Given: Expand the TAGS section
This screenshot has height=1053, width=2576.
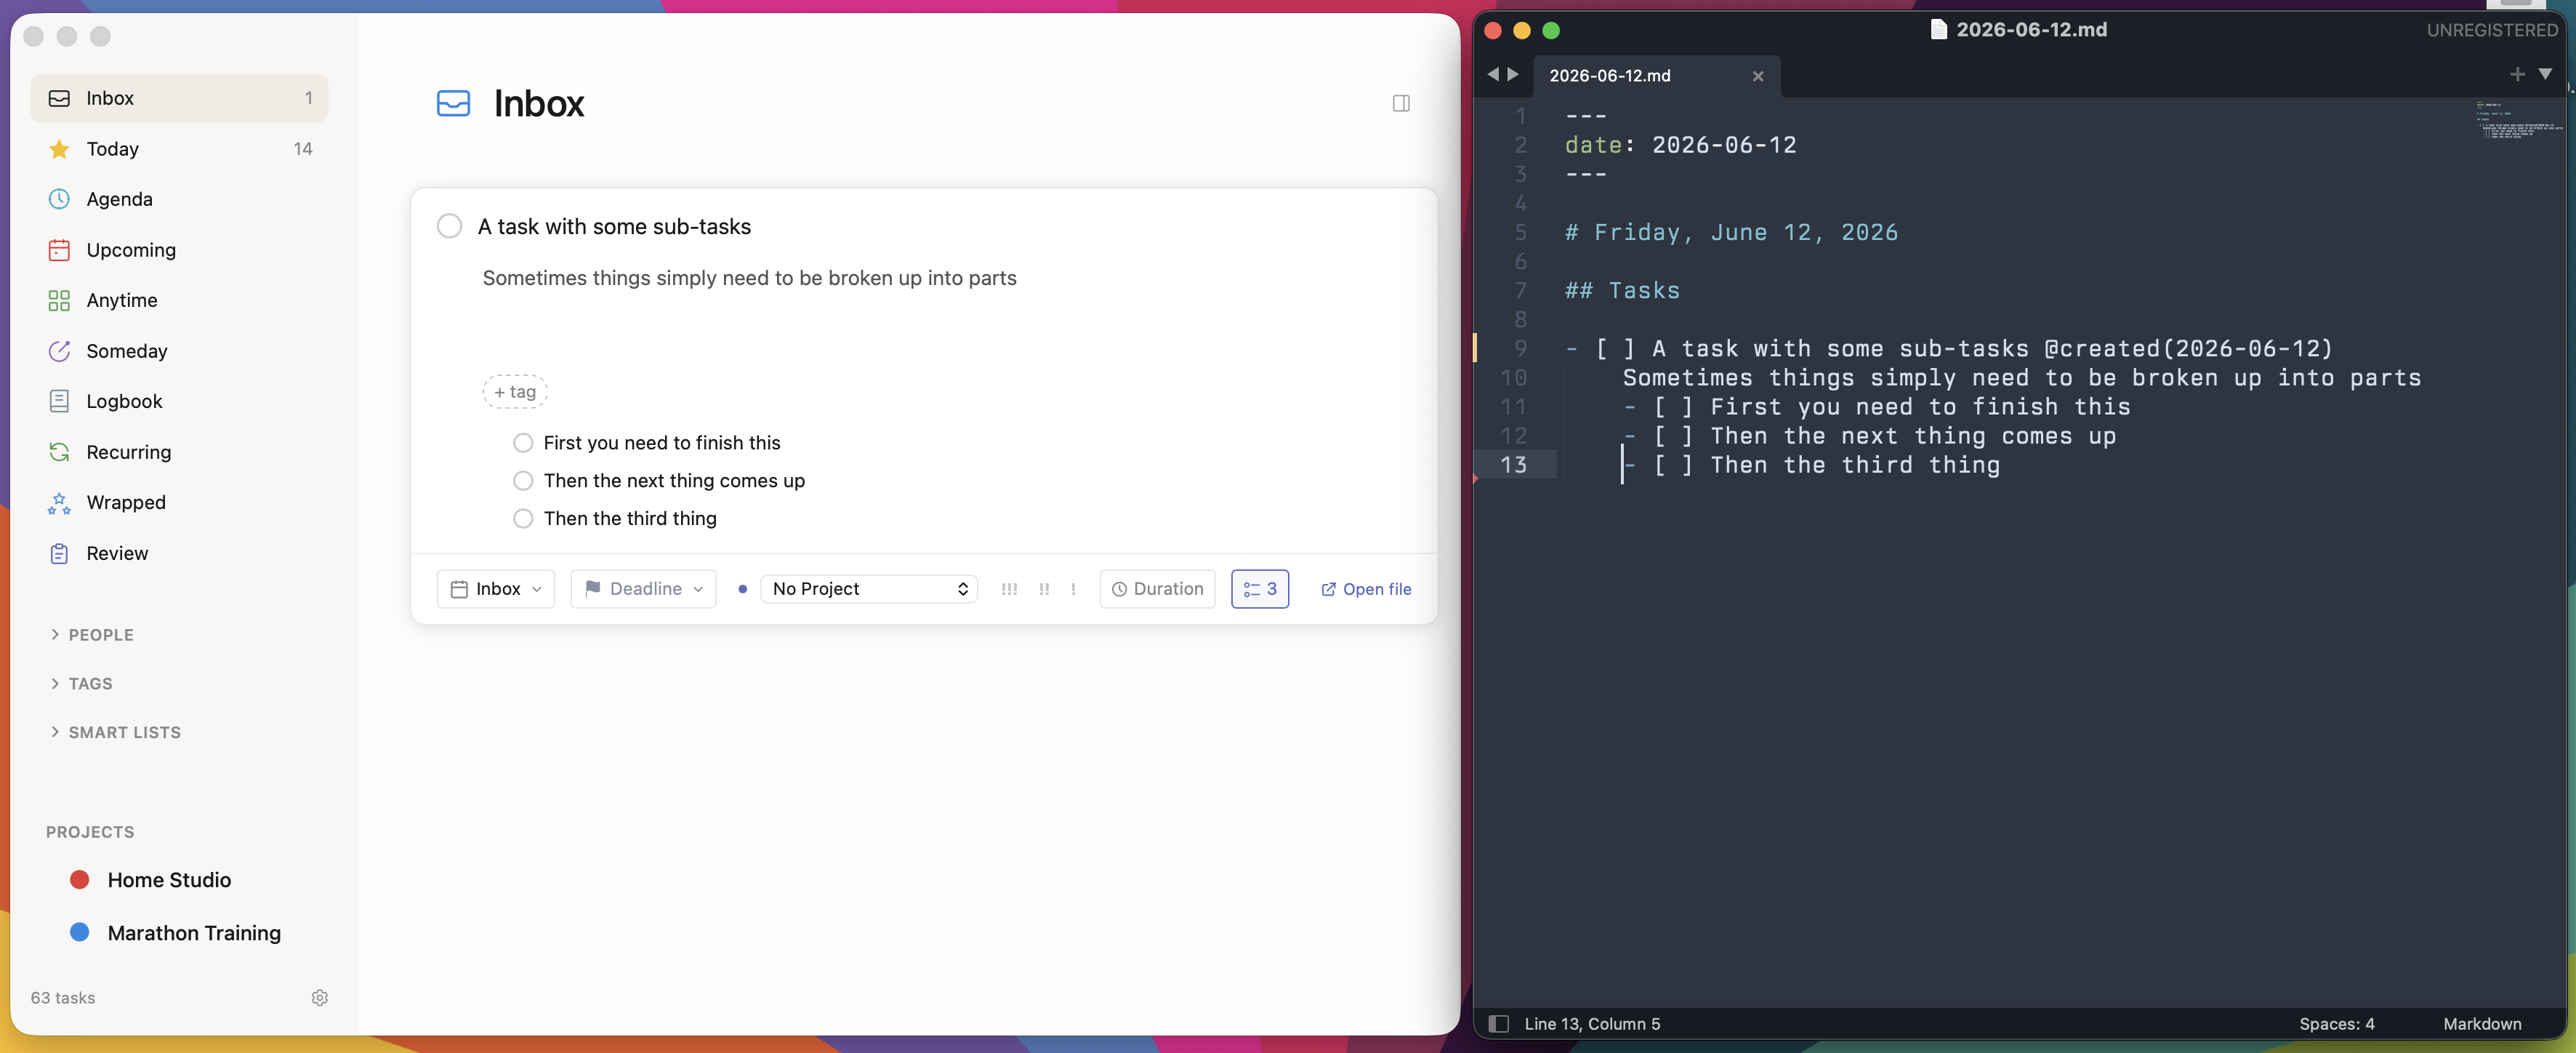Looking at the screenshot, I should pos(81,684).
